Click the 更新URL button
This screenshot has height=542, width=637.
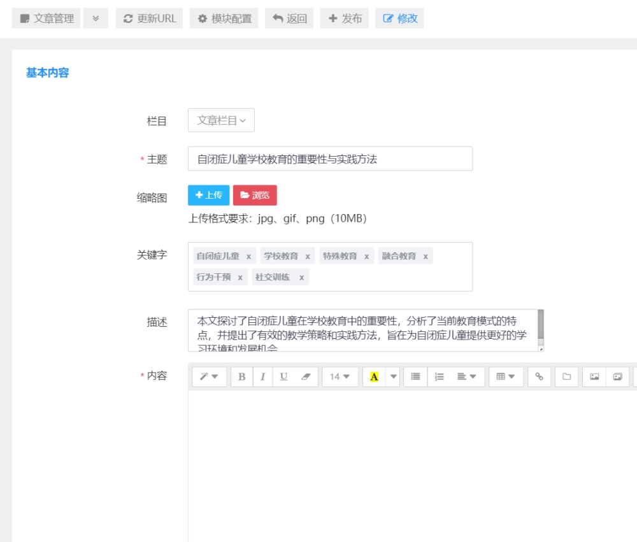pyautogui.click(x=149, y=18)
